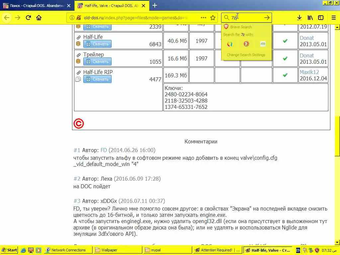Click the red shield tray icon
Screen dimensions: 340x255
point(317,250)
